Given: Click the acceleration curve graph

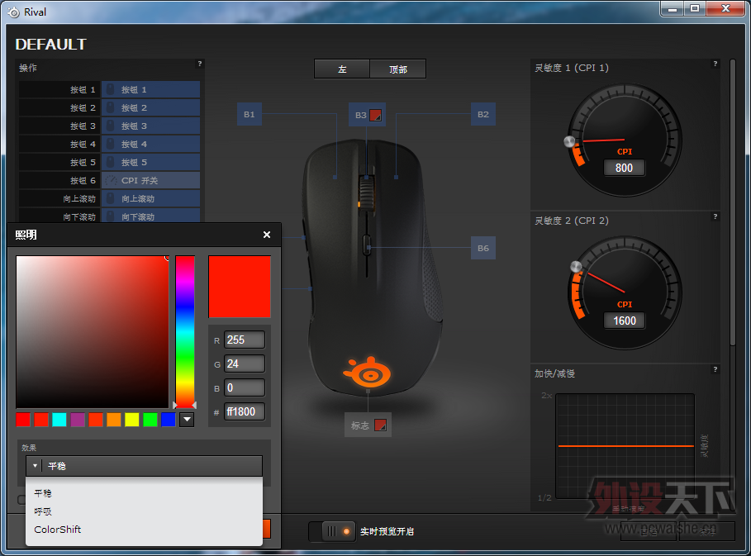Looking at the screenshot, I should (x=625, y=446).
